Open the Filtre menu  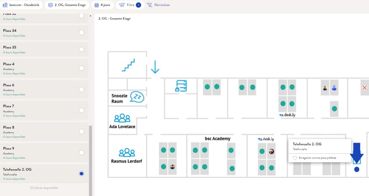[x=130, y=5]
